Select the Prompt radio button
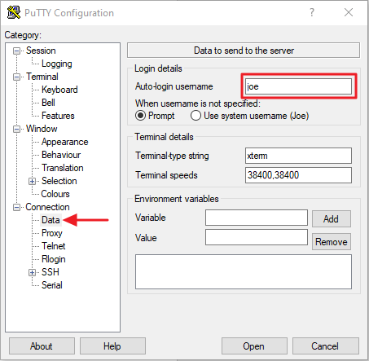 (140, 116)
